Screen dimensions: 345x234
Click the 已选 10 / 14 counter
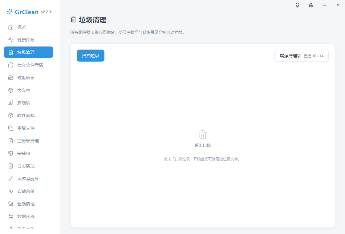tap(314, 56)
